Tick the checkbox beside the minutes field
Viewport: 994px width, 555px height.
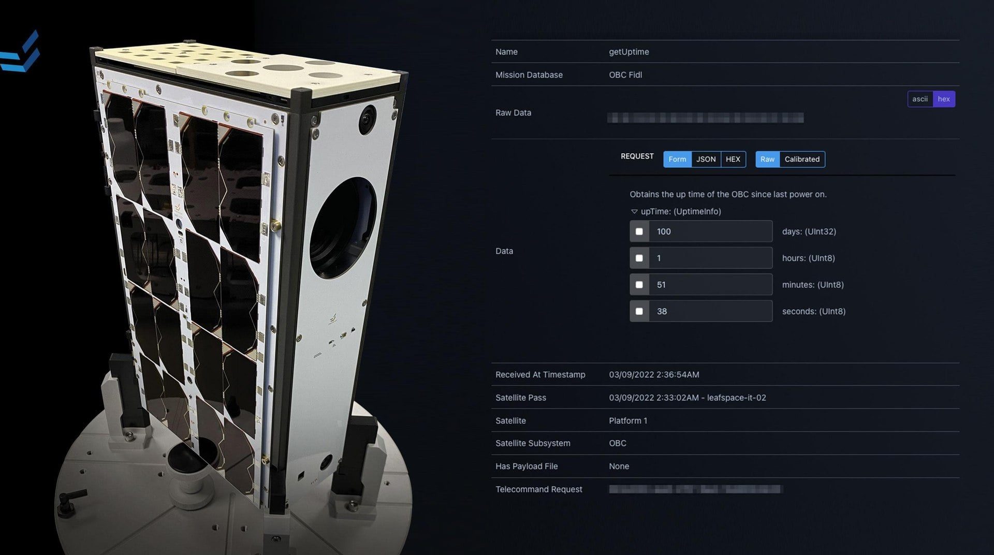639,285
